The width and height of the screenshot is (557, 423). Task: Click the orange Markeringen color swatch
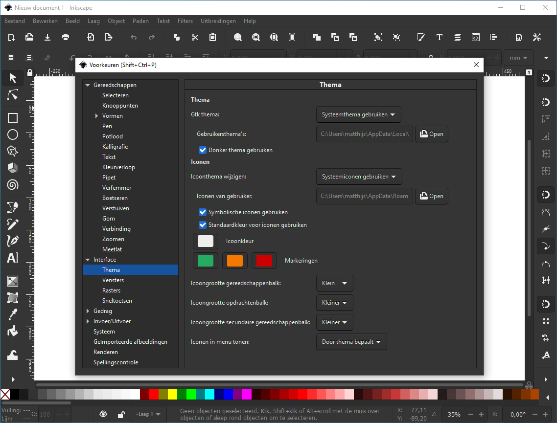(235, 261)
